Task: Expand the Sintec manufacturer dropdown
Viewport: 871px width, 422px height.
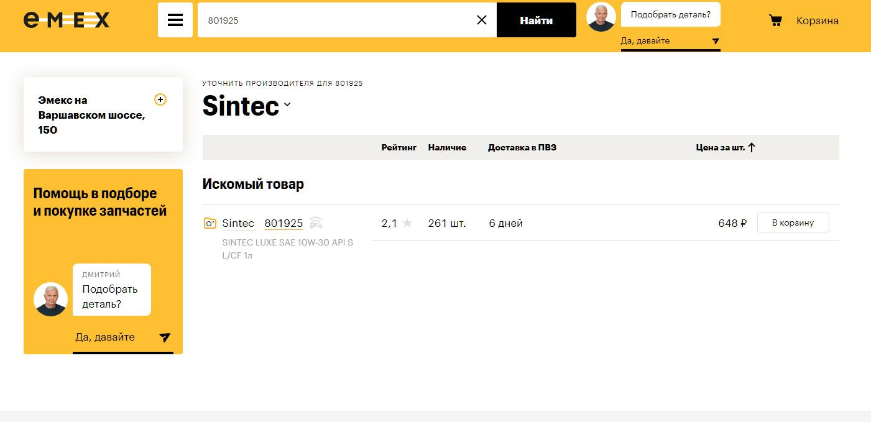Action: [x=287, y=105]
